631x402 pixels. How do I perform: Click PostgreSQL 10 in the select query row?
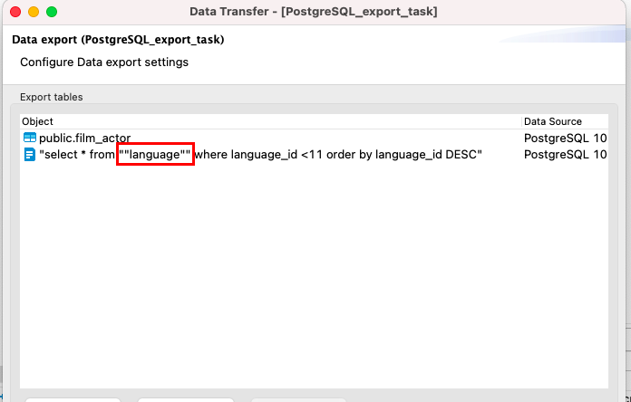565,154
